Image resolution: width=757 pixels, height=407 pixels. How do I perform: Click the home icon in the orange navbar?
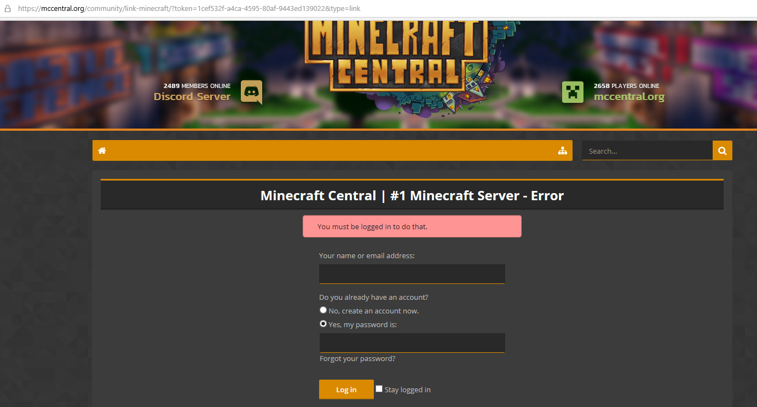(102, 150)
